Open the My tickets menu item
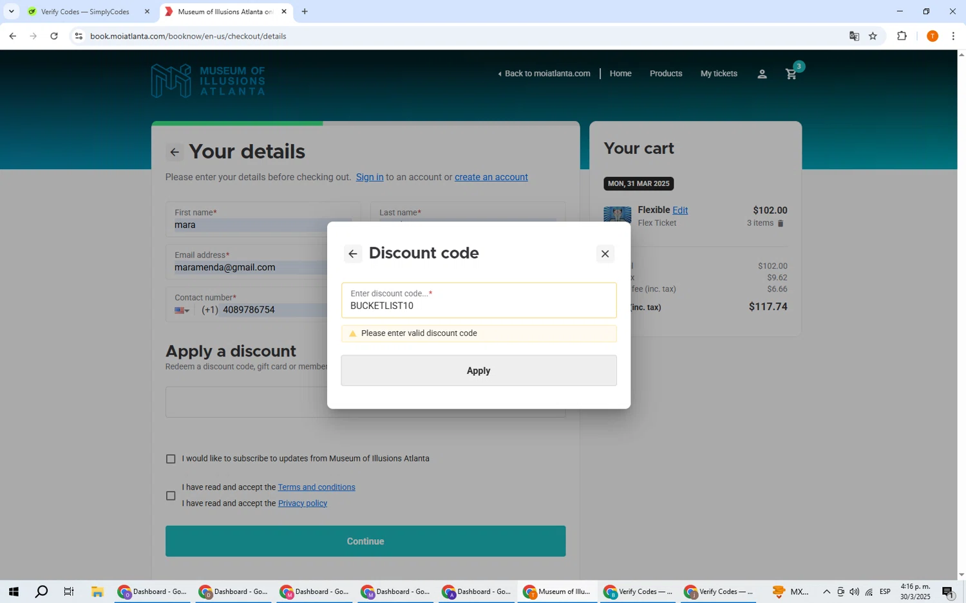 click(719, 73)
